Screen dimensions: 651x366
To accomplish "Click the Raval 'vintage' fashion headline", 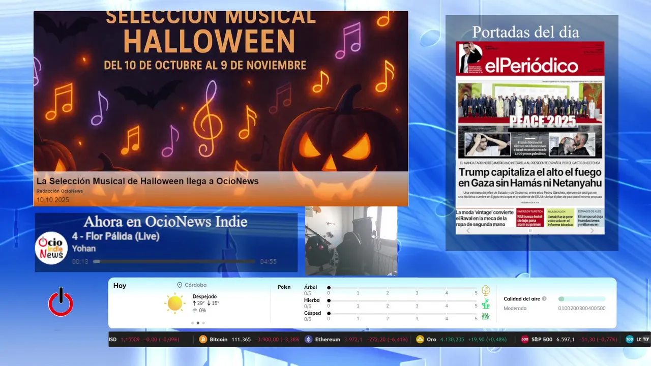I will pyautogui.click(x=485, y=218).
